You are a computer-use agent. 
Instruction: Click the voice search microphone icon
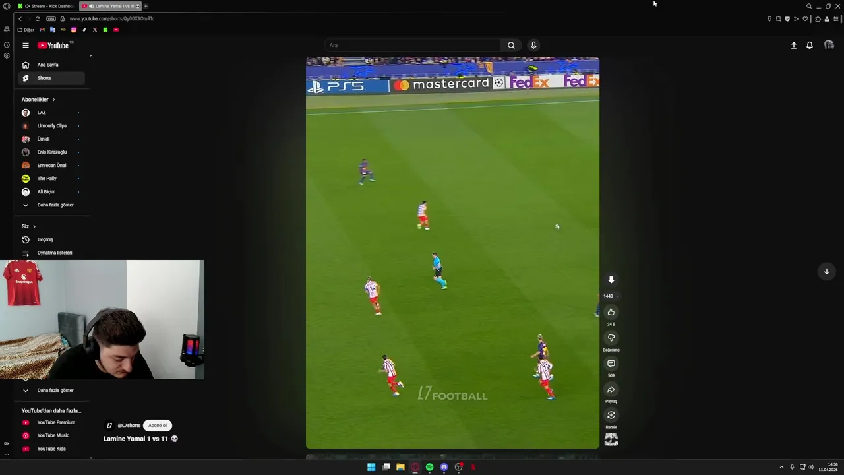pyautogui.click(x=533, y=45)
